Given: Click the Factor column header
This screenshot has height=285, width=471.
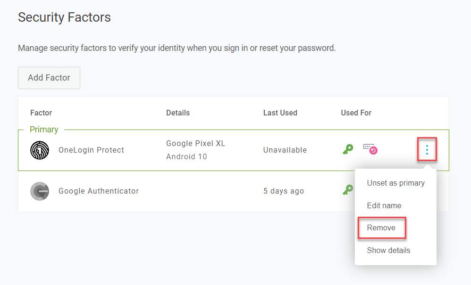Looking at the screenshot, I should point(41,113).
